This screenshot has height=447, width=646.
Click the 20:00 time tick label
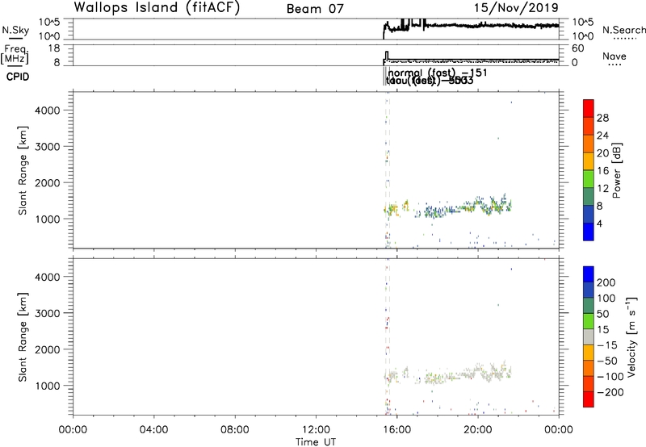click(477, 430)
